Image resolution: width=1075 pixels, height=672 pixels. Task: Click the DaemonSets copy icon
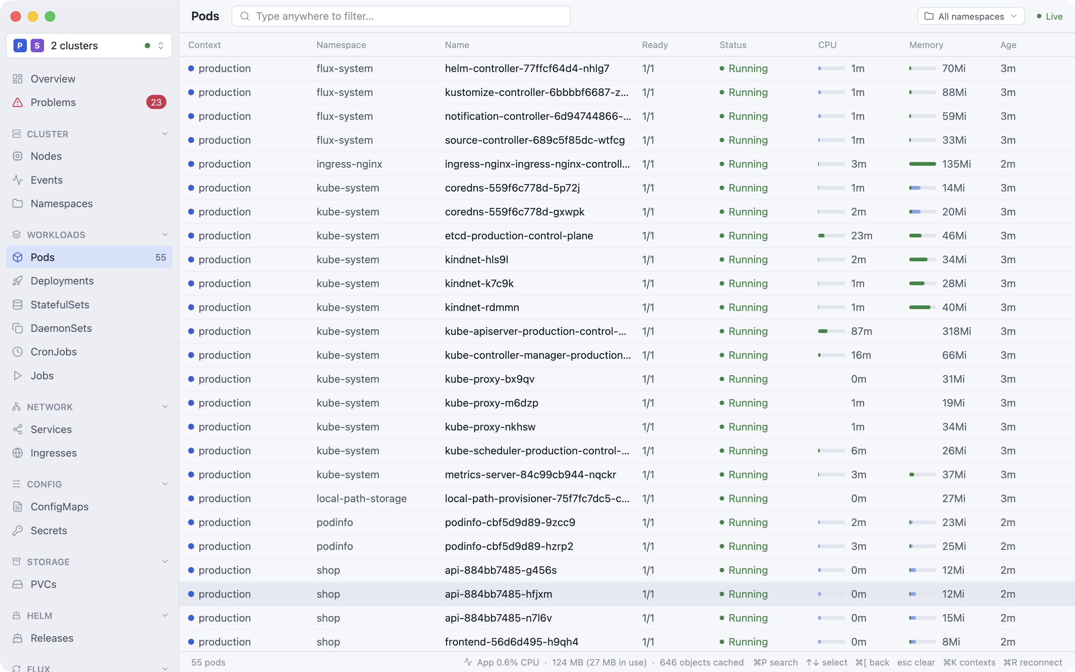[x=17, y=328]
